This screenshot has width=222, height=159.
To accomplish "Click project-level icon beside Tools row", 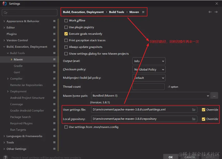I will [54, 142].
